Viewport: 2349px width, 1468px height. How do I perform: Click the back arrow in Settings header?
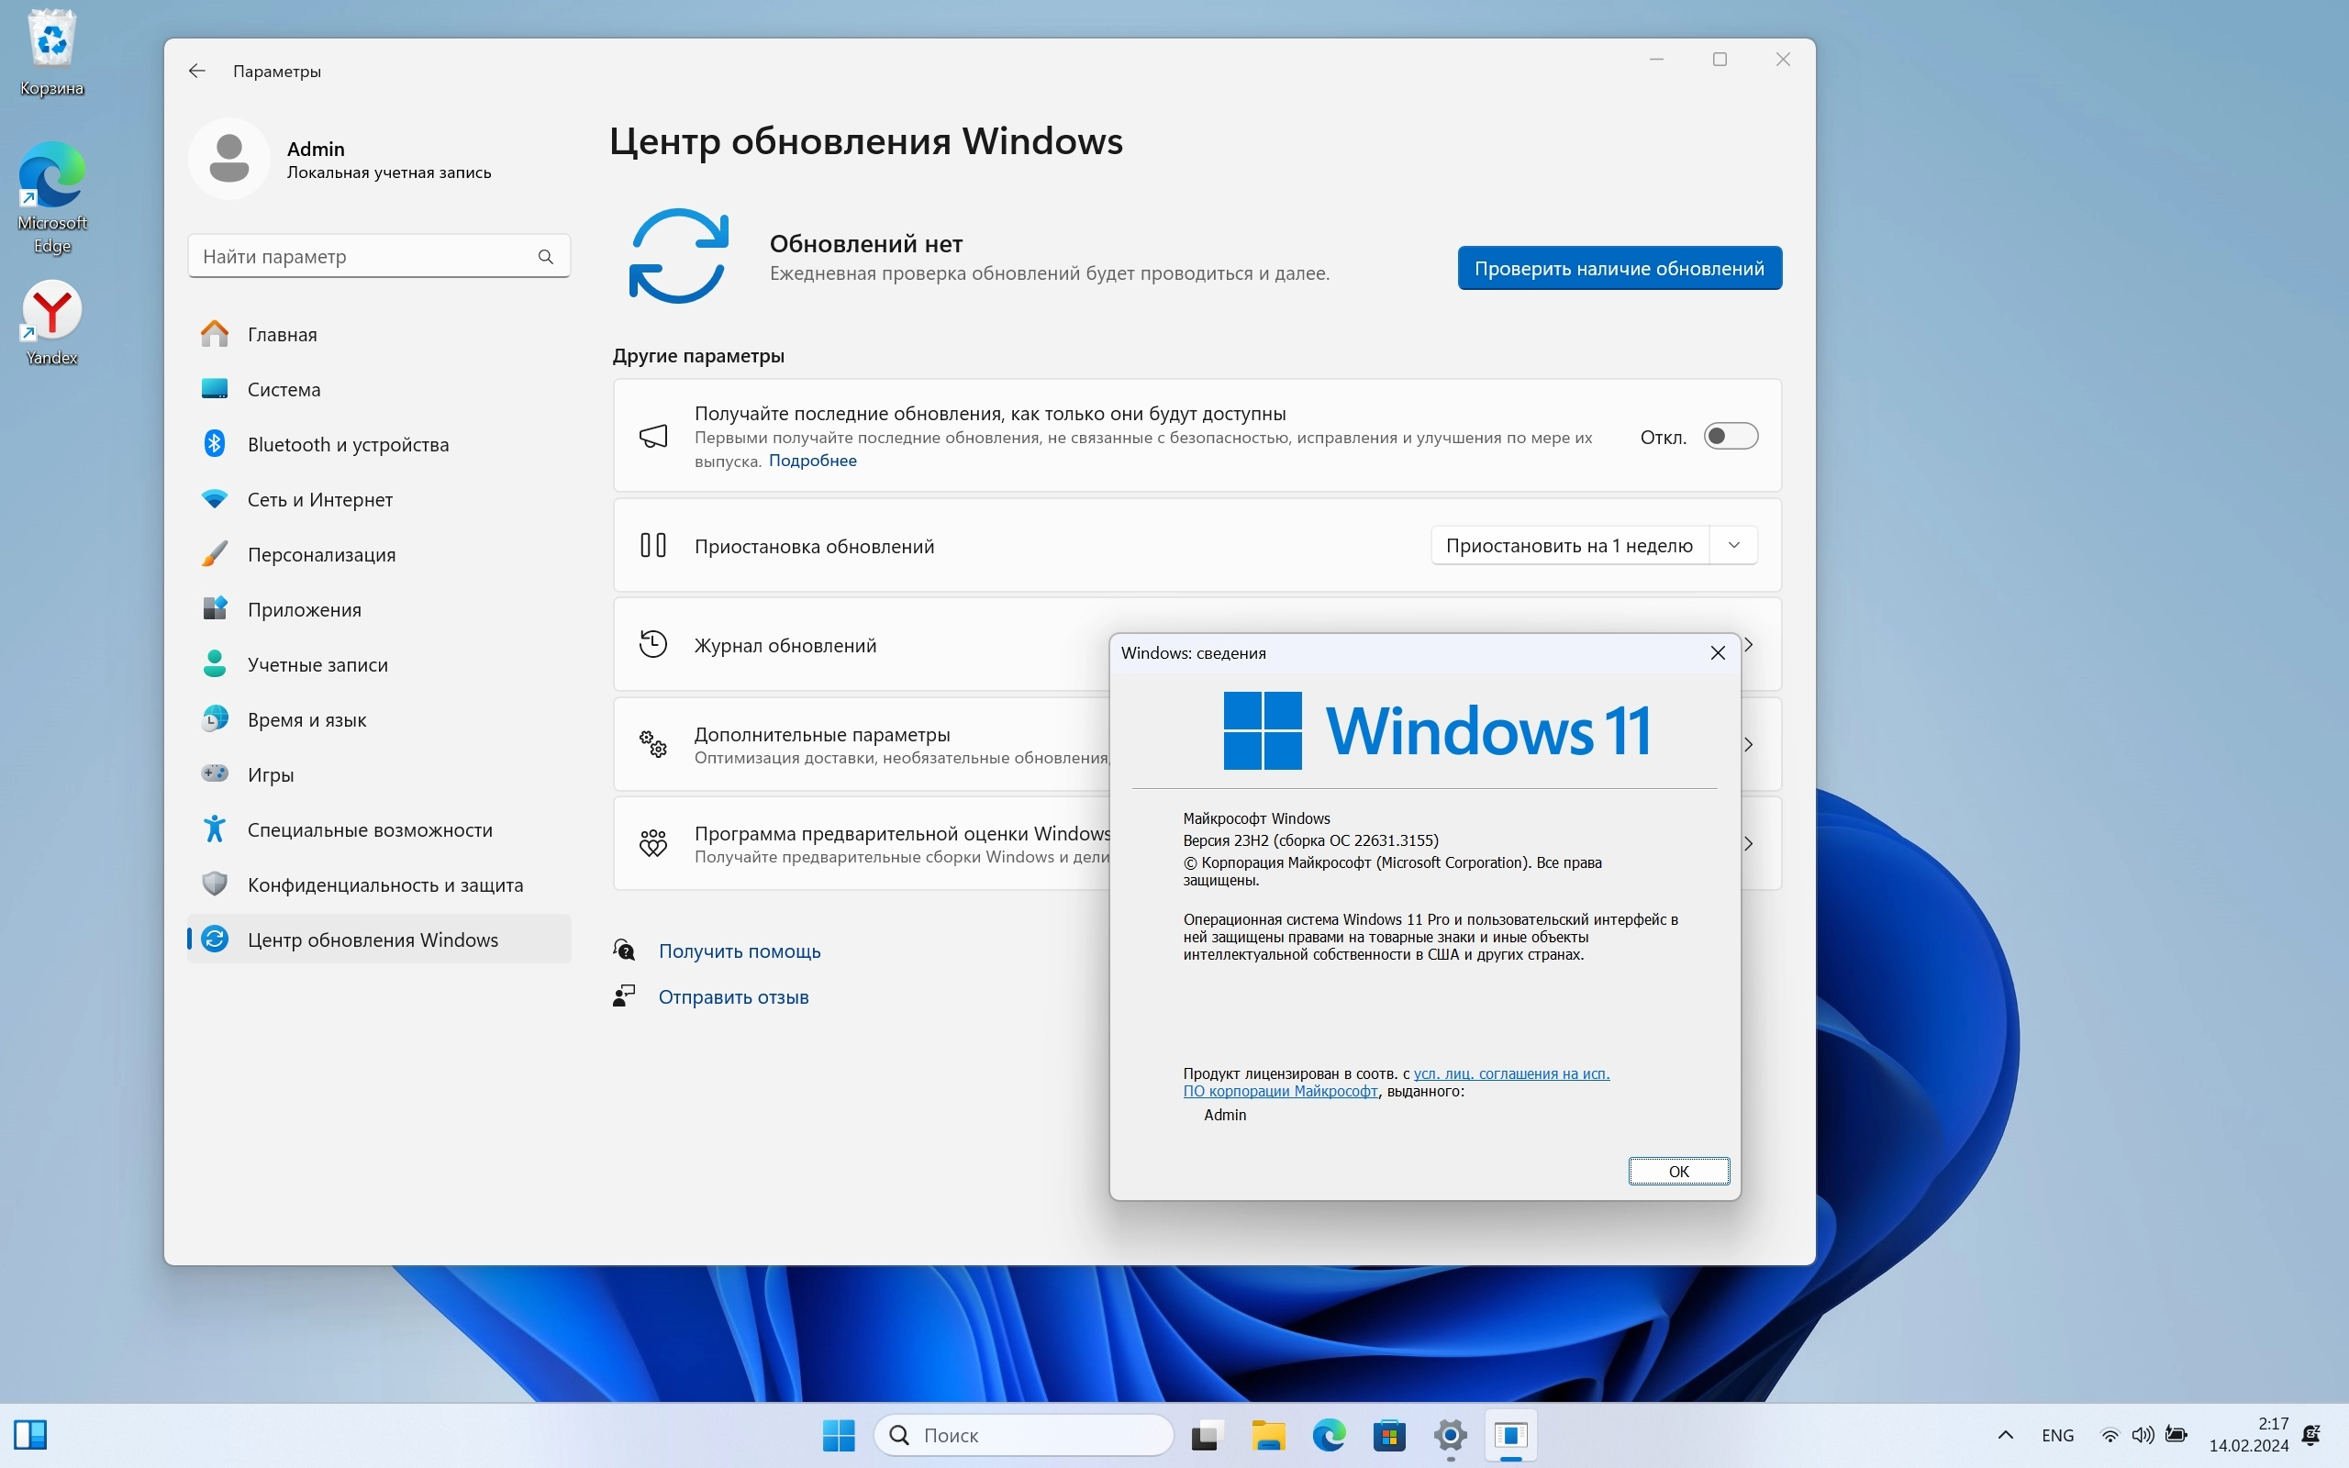pyautogui.click(x=197, y=71)
